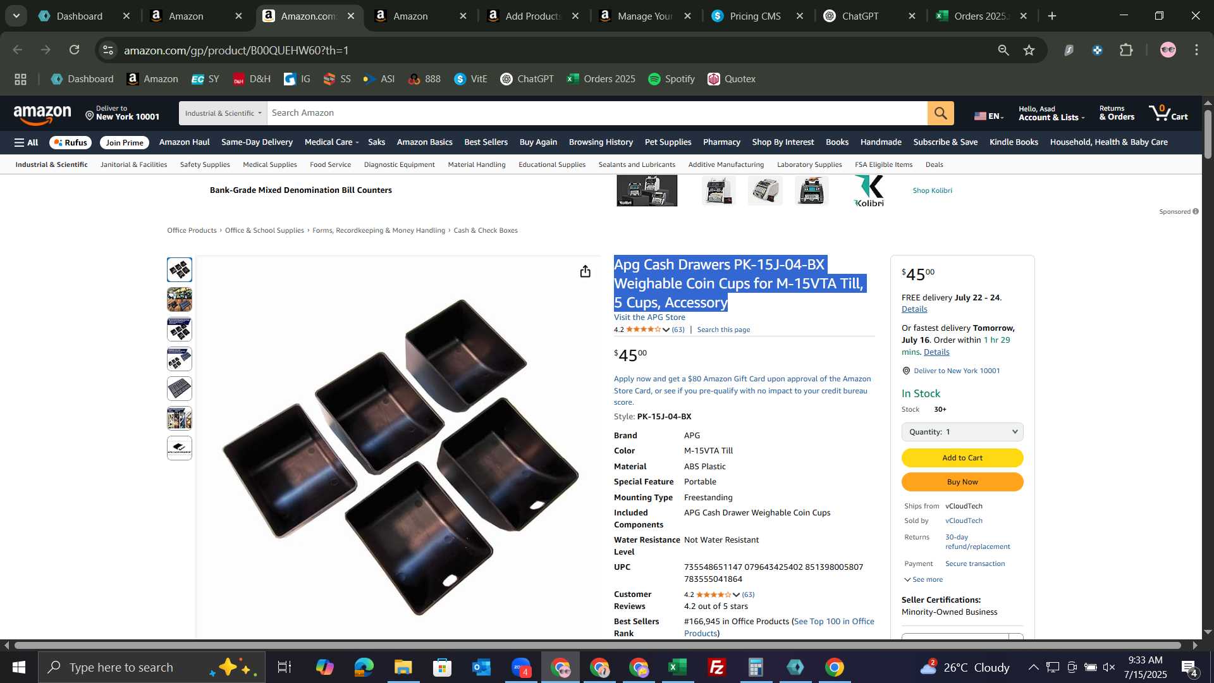Click the vCloudTech Sold by link
The image size is (1214, 683).
(964, 520)
